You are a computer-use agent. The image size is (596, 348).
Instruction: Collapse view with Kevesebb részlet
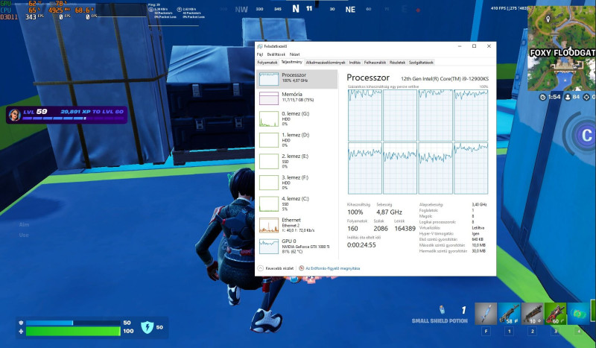click(276, 268)
